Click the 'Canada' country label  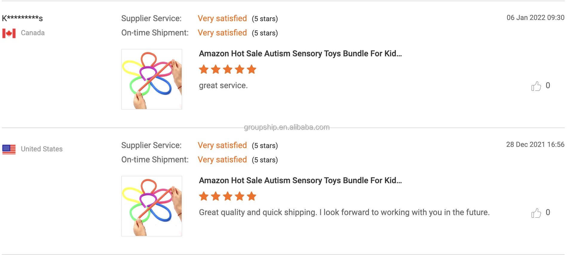[x=33, y=33]
